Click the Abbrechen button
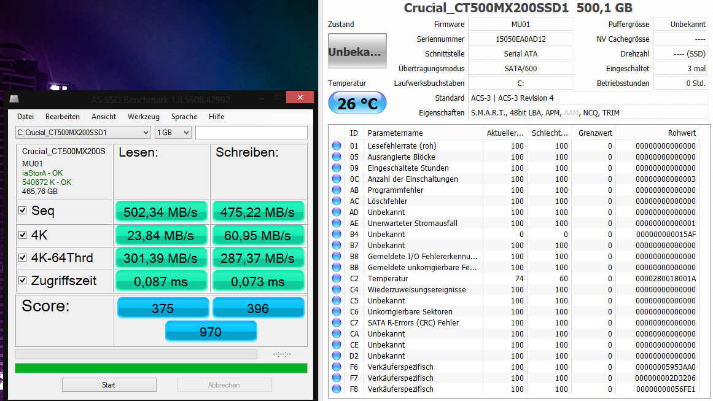 224,384
